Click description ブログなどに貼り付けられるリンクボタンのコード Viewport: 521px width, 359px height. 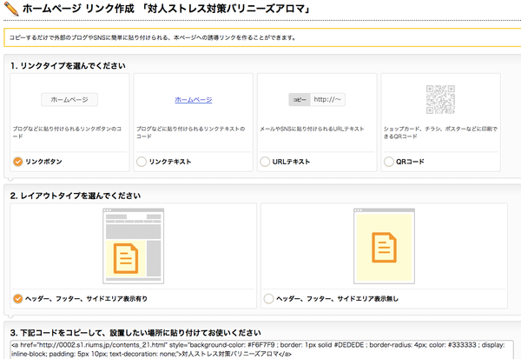pyautogui.click(x=67, y=132)
